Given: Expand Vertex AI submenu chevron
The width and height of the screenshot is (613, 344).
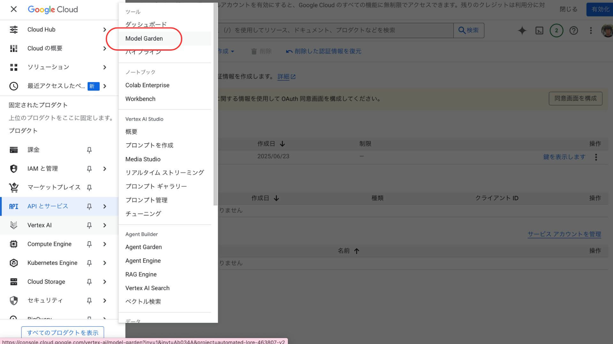Looking at the screenshot, I should point(105,225).
